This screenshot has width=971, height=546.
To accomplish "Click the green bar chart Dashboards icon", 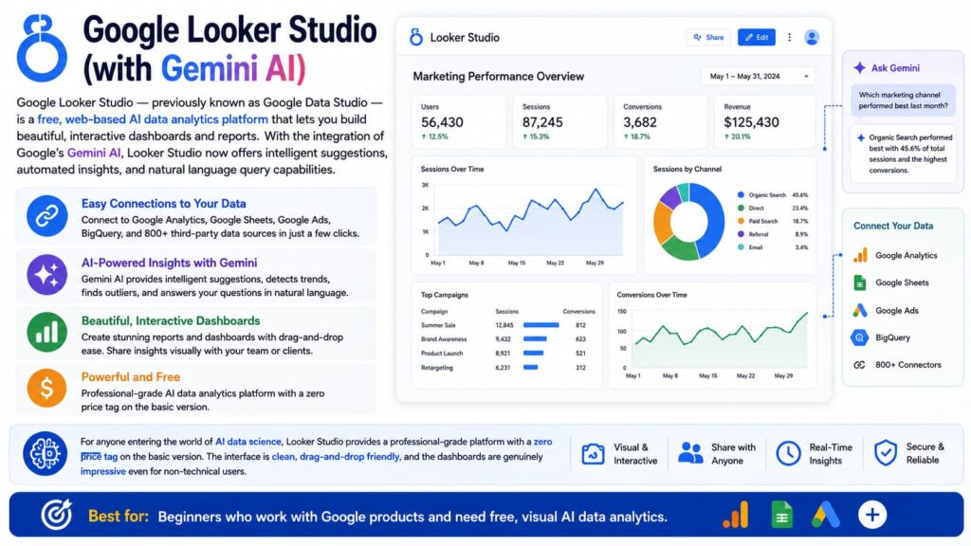I will [x=46, y=333].
